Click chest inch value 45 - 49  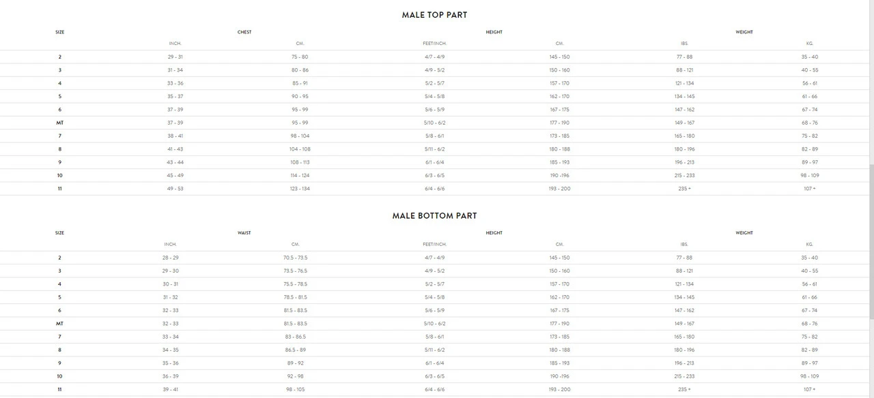pyautogui.click(x=175, y=175)
